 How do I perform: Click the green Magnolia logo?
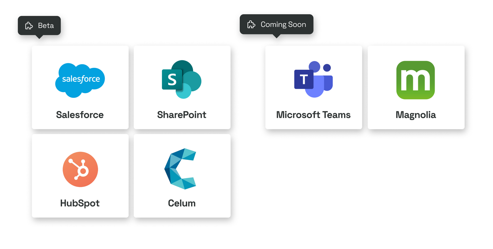[416, 80]
